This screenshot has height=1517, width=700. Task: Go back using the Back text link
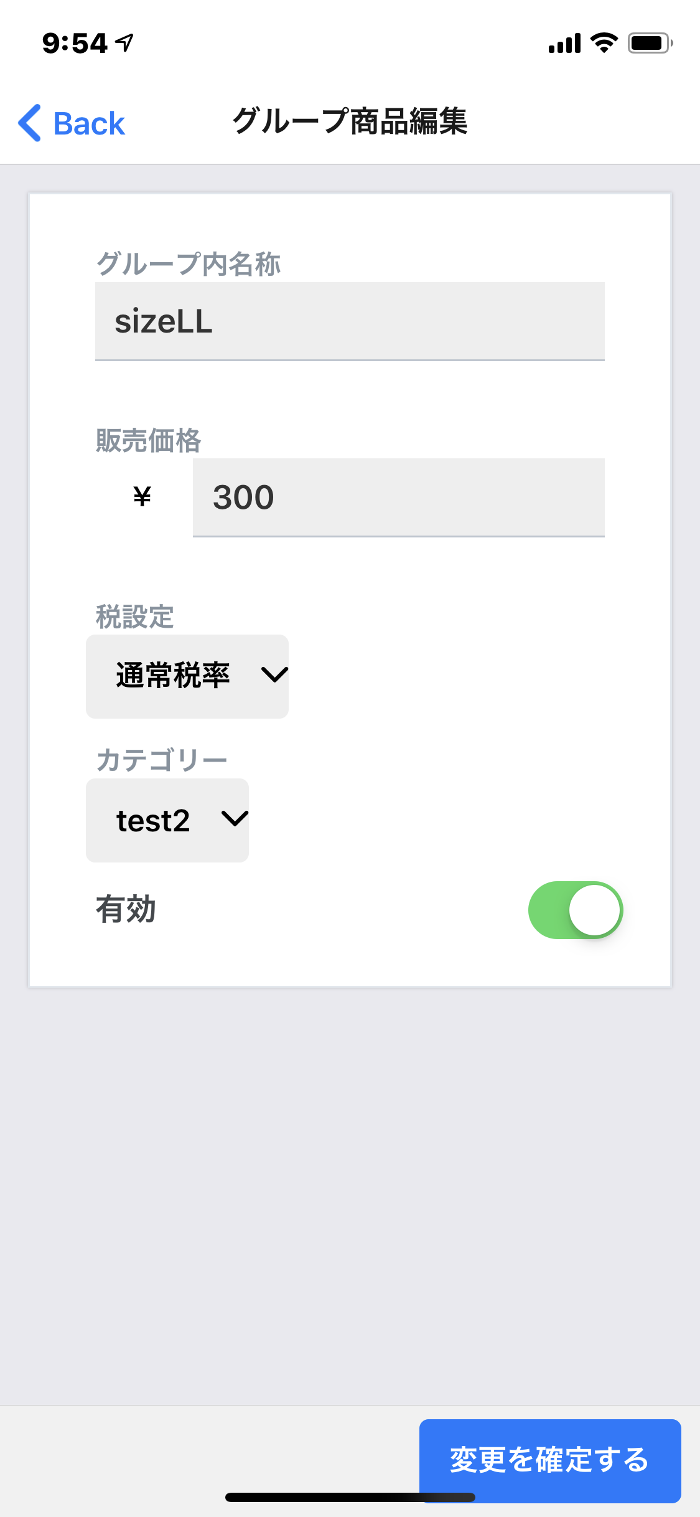89,123
